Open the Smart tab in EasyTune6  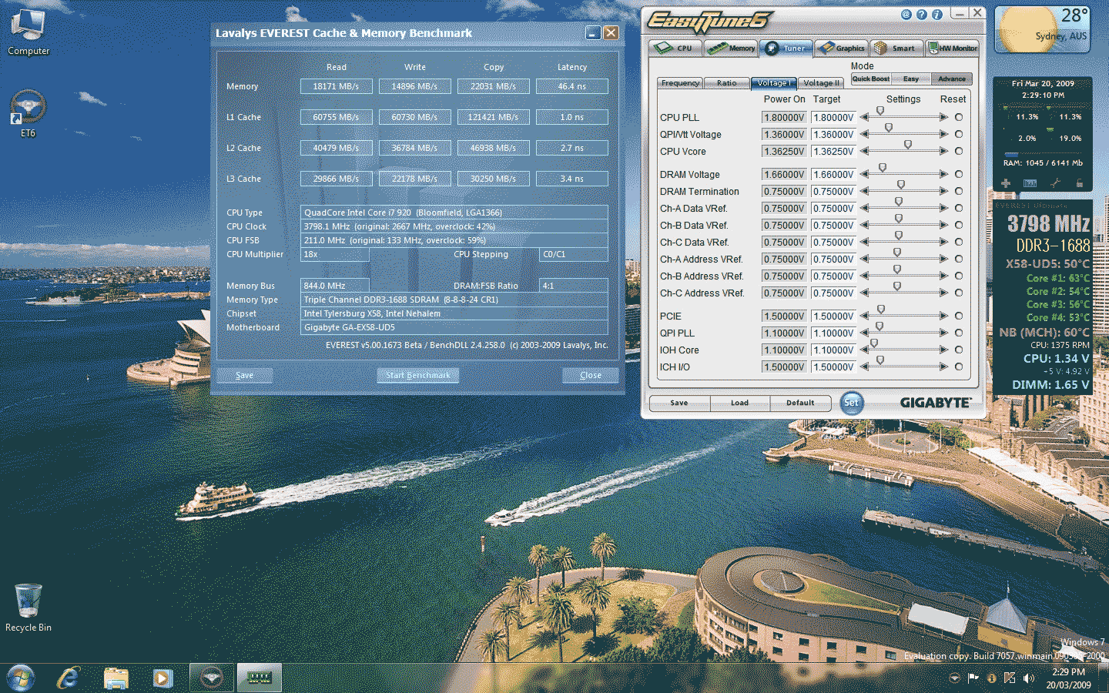point(896,48)
